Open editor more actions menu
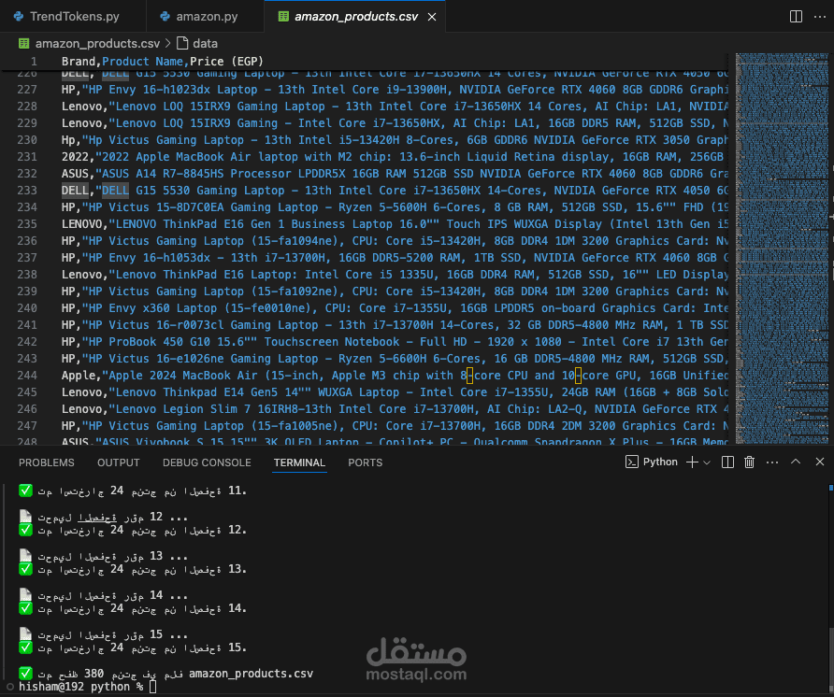The height and width of the screenshot is (697, 834). tap(820, 17)
